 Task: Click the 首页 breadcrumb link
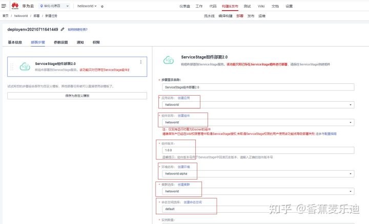click(x=6, y=16)
